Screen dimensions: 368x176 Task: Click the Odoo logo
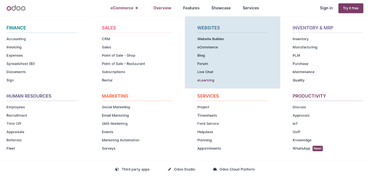[x=16, y=8]
